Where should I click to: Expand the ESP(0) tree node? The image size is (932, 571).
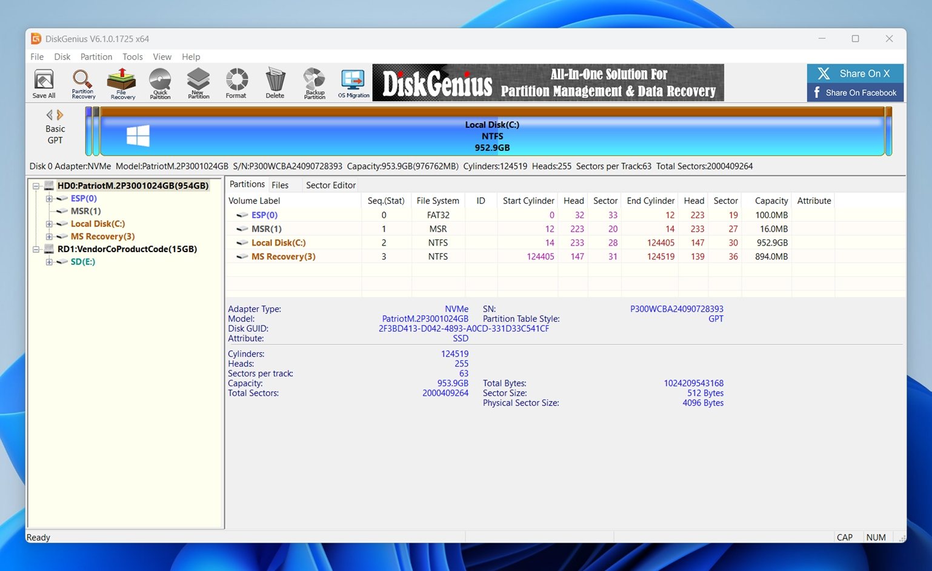(x=50, y=198)
